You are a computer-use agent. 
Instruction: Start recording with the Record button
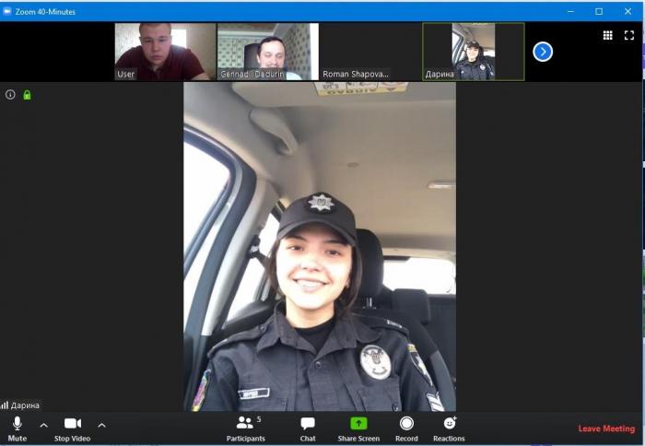406,427
